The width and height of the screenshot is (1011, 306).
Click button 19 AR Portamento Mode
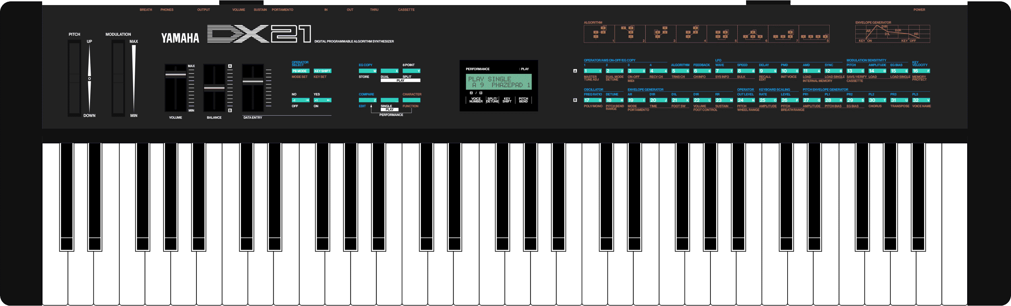point(636,100)
